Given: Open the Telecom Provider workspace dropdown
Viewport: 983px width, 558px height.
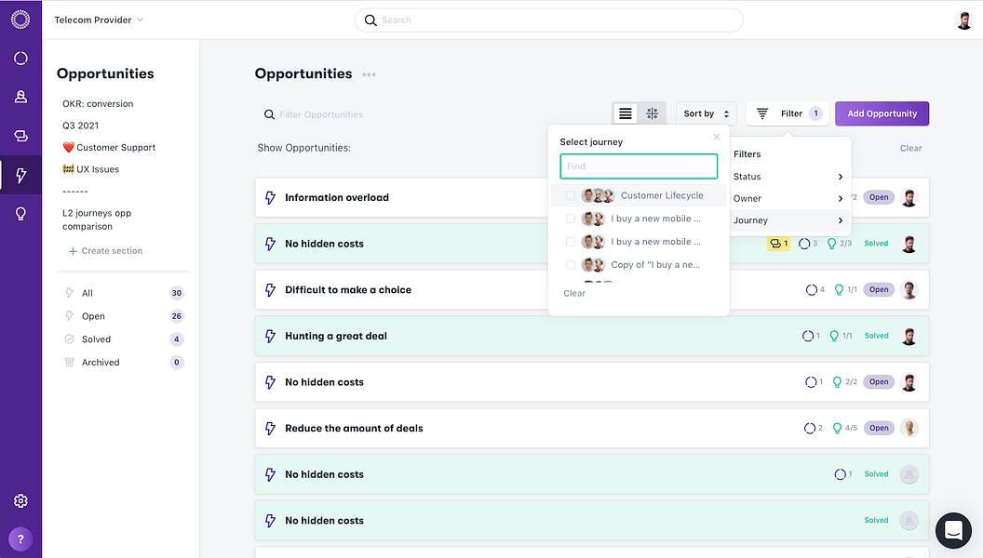Looking at the screenshot, I should click(99, 20).
